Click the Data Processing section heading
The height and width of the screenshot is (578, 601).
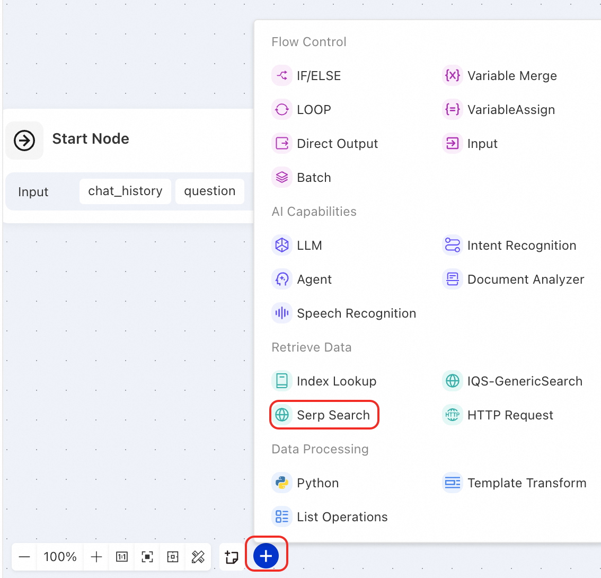(x=320, y=449)
